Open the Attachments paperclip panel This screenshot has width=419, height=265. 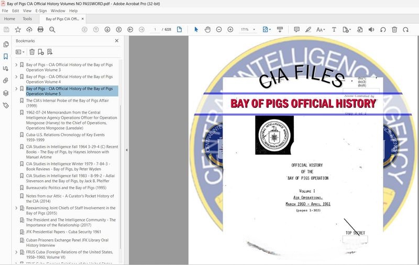point(6,81)
